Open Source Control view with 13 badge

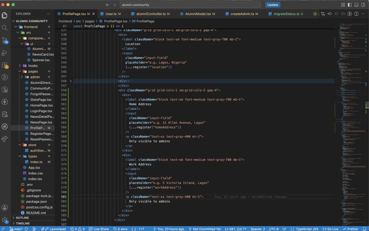pos(5,40)
